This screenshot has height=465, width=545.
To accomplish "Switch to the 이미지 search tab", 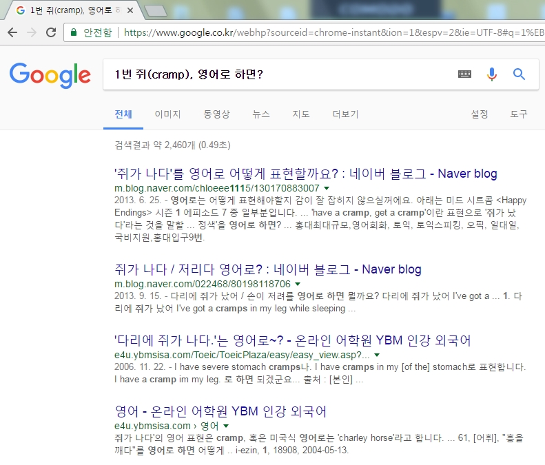I will pyautogui.click(x=167, y=114).
